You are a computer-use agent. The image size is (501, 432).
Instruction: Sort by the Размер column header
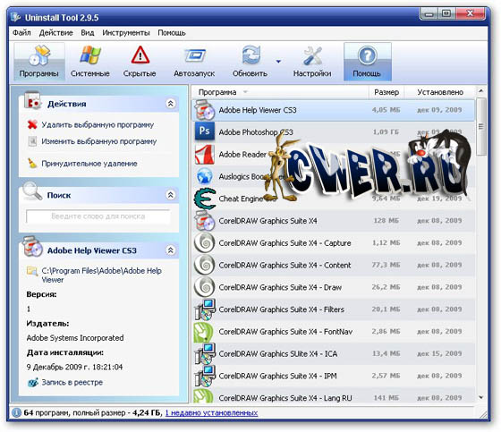[386, 92]
